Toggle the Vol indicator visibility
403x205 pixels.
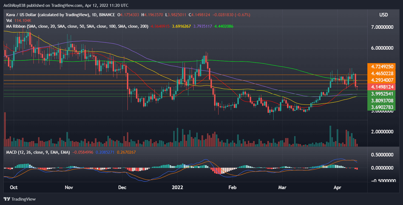(9, 20)
